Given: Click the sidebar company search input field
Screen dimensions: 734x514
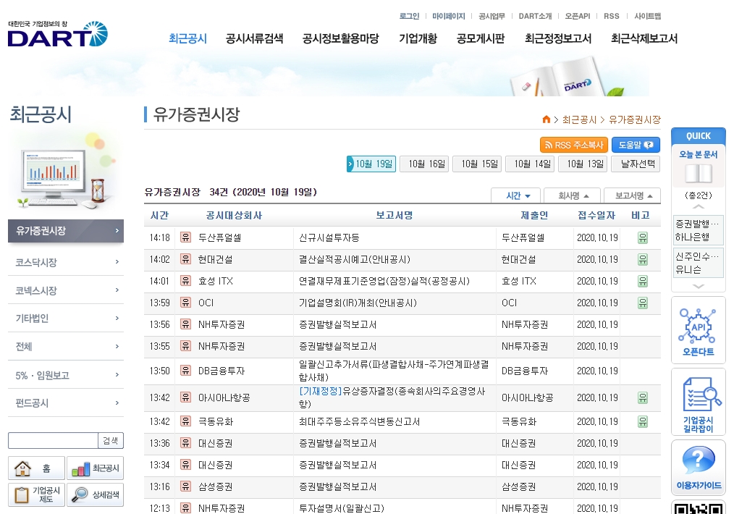Looking at the screenshot, I should click(53, 440).
